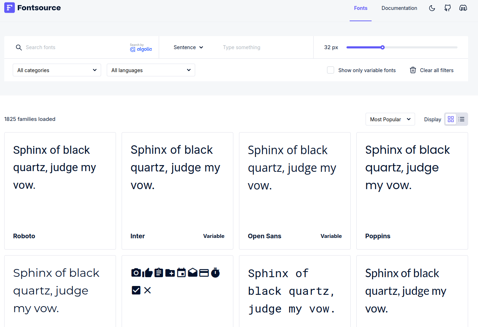Click the Fontsource logo icon

click(x=10, y=8)
